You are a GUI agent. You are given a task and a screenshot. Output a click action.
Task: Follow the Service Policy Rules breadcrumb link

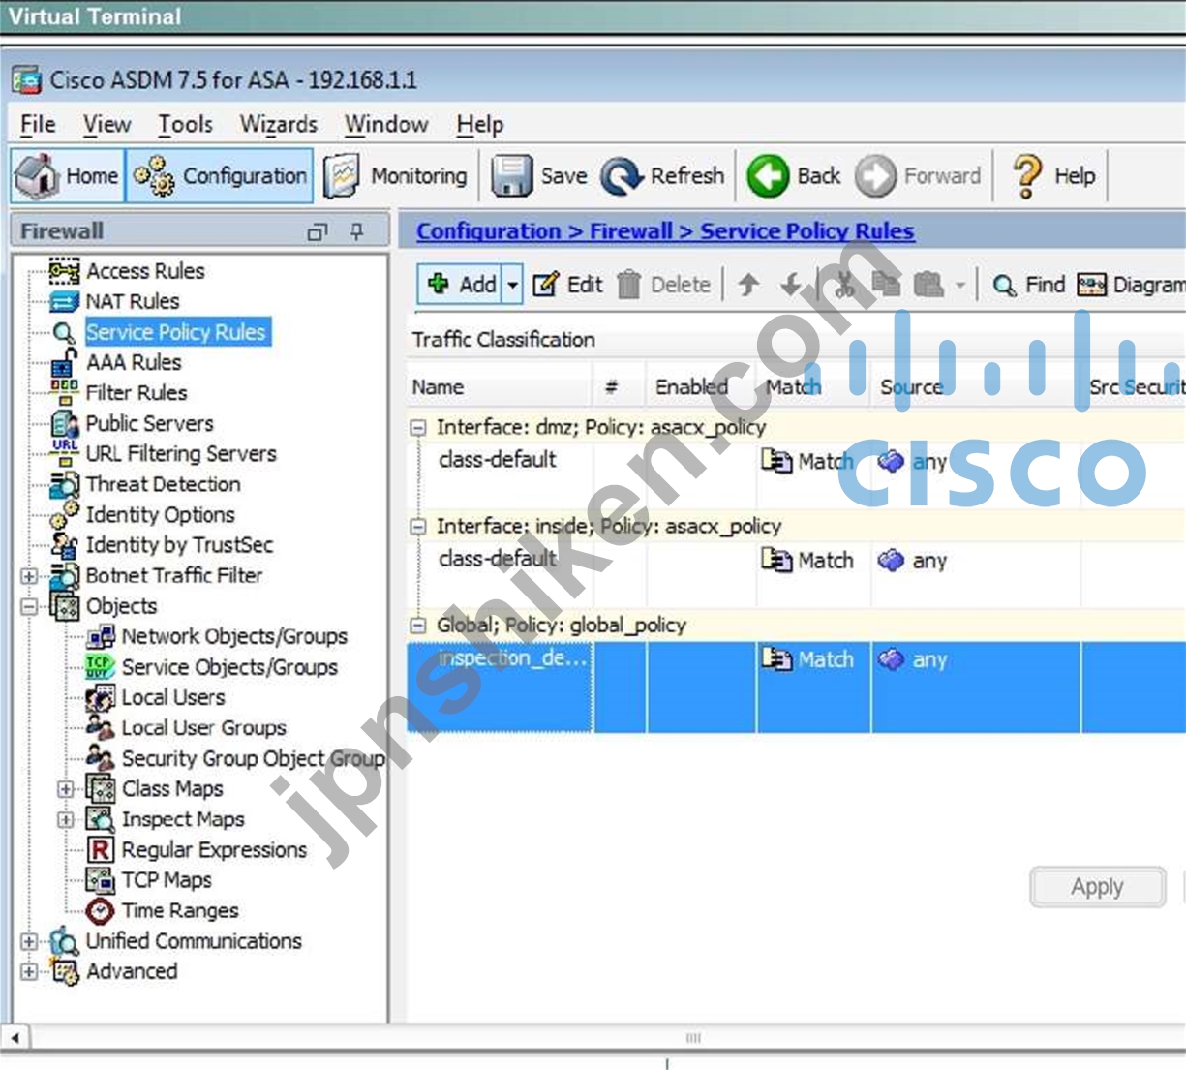[807, 231]
